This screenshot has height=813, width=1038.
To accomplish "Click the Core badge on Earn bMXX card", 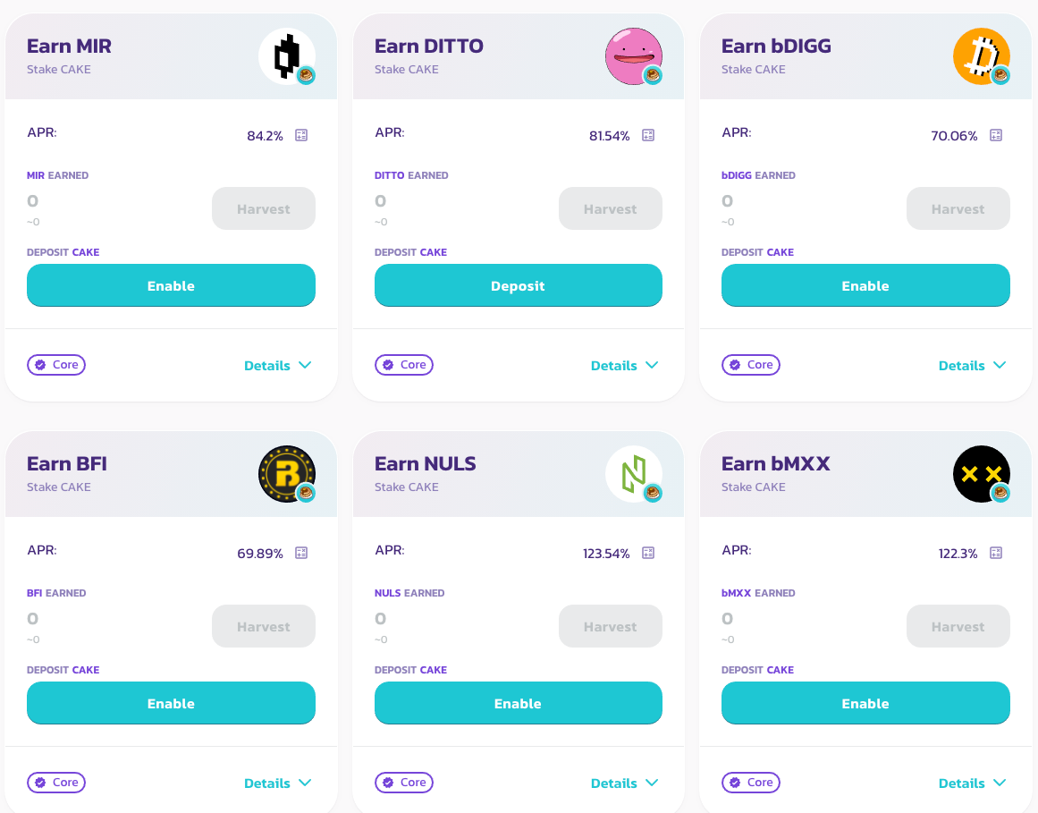I will pos(750,783).
